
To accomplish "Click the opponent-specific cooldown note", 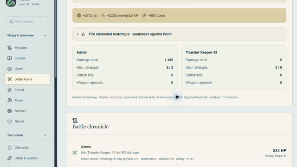I will tap(211, 97).
